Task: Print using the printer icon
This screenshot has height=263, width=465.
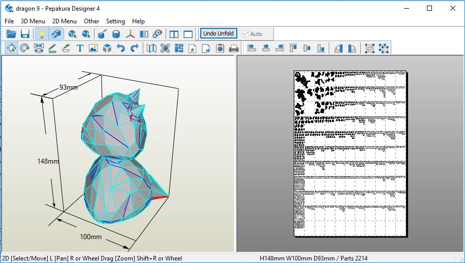Action: coord(234,48)
